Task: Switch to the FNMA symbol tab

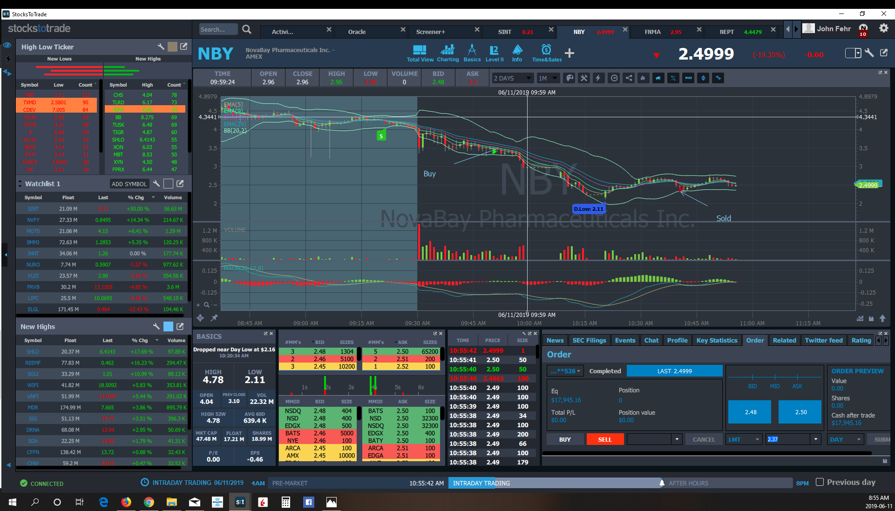Action: 652,32
